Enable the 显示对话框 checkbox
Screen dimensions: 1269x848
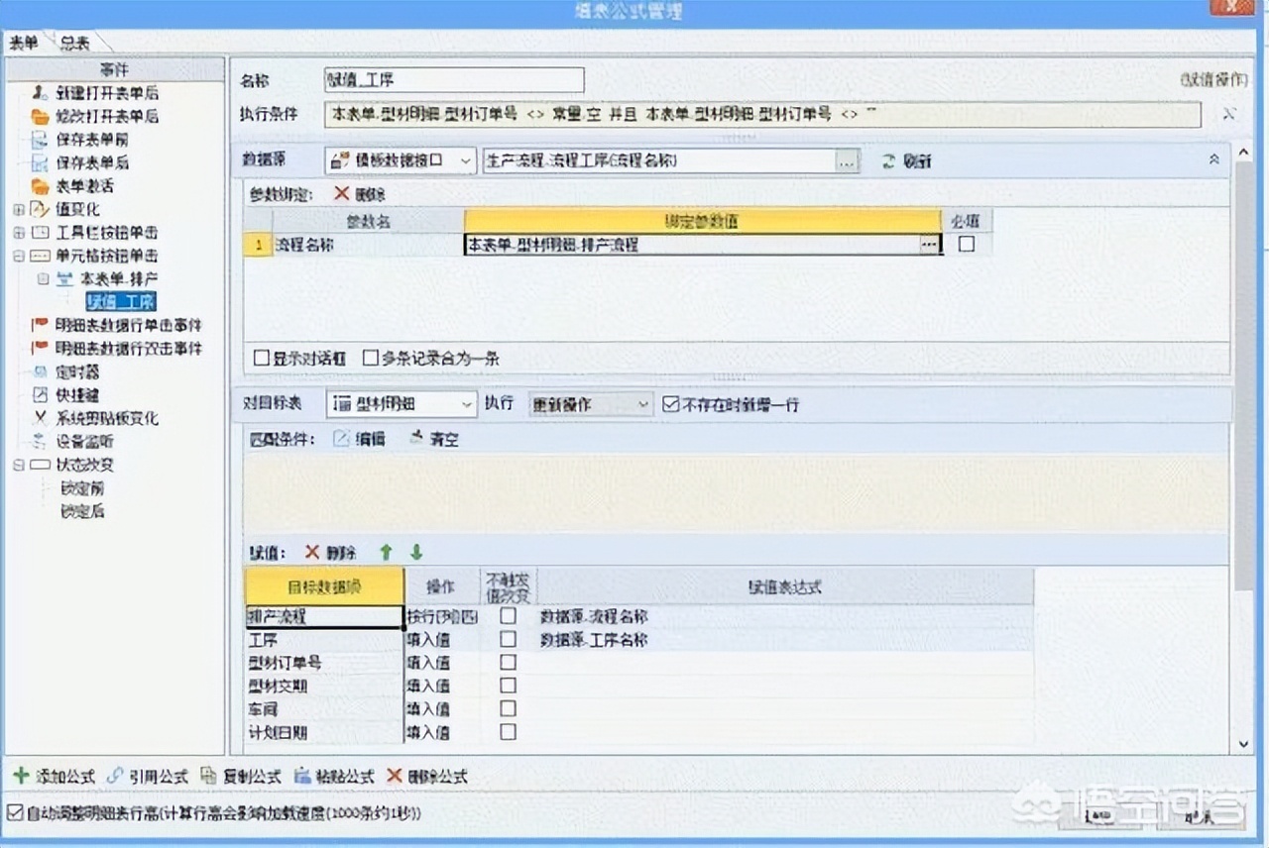[x=262, y=358]
